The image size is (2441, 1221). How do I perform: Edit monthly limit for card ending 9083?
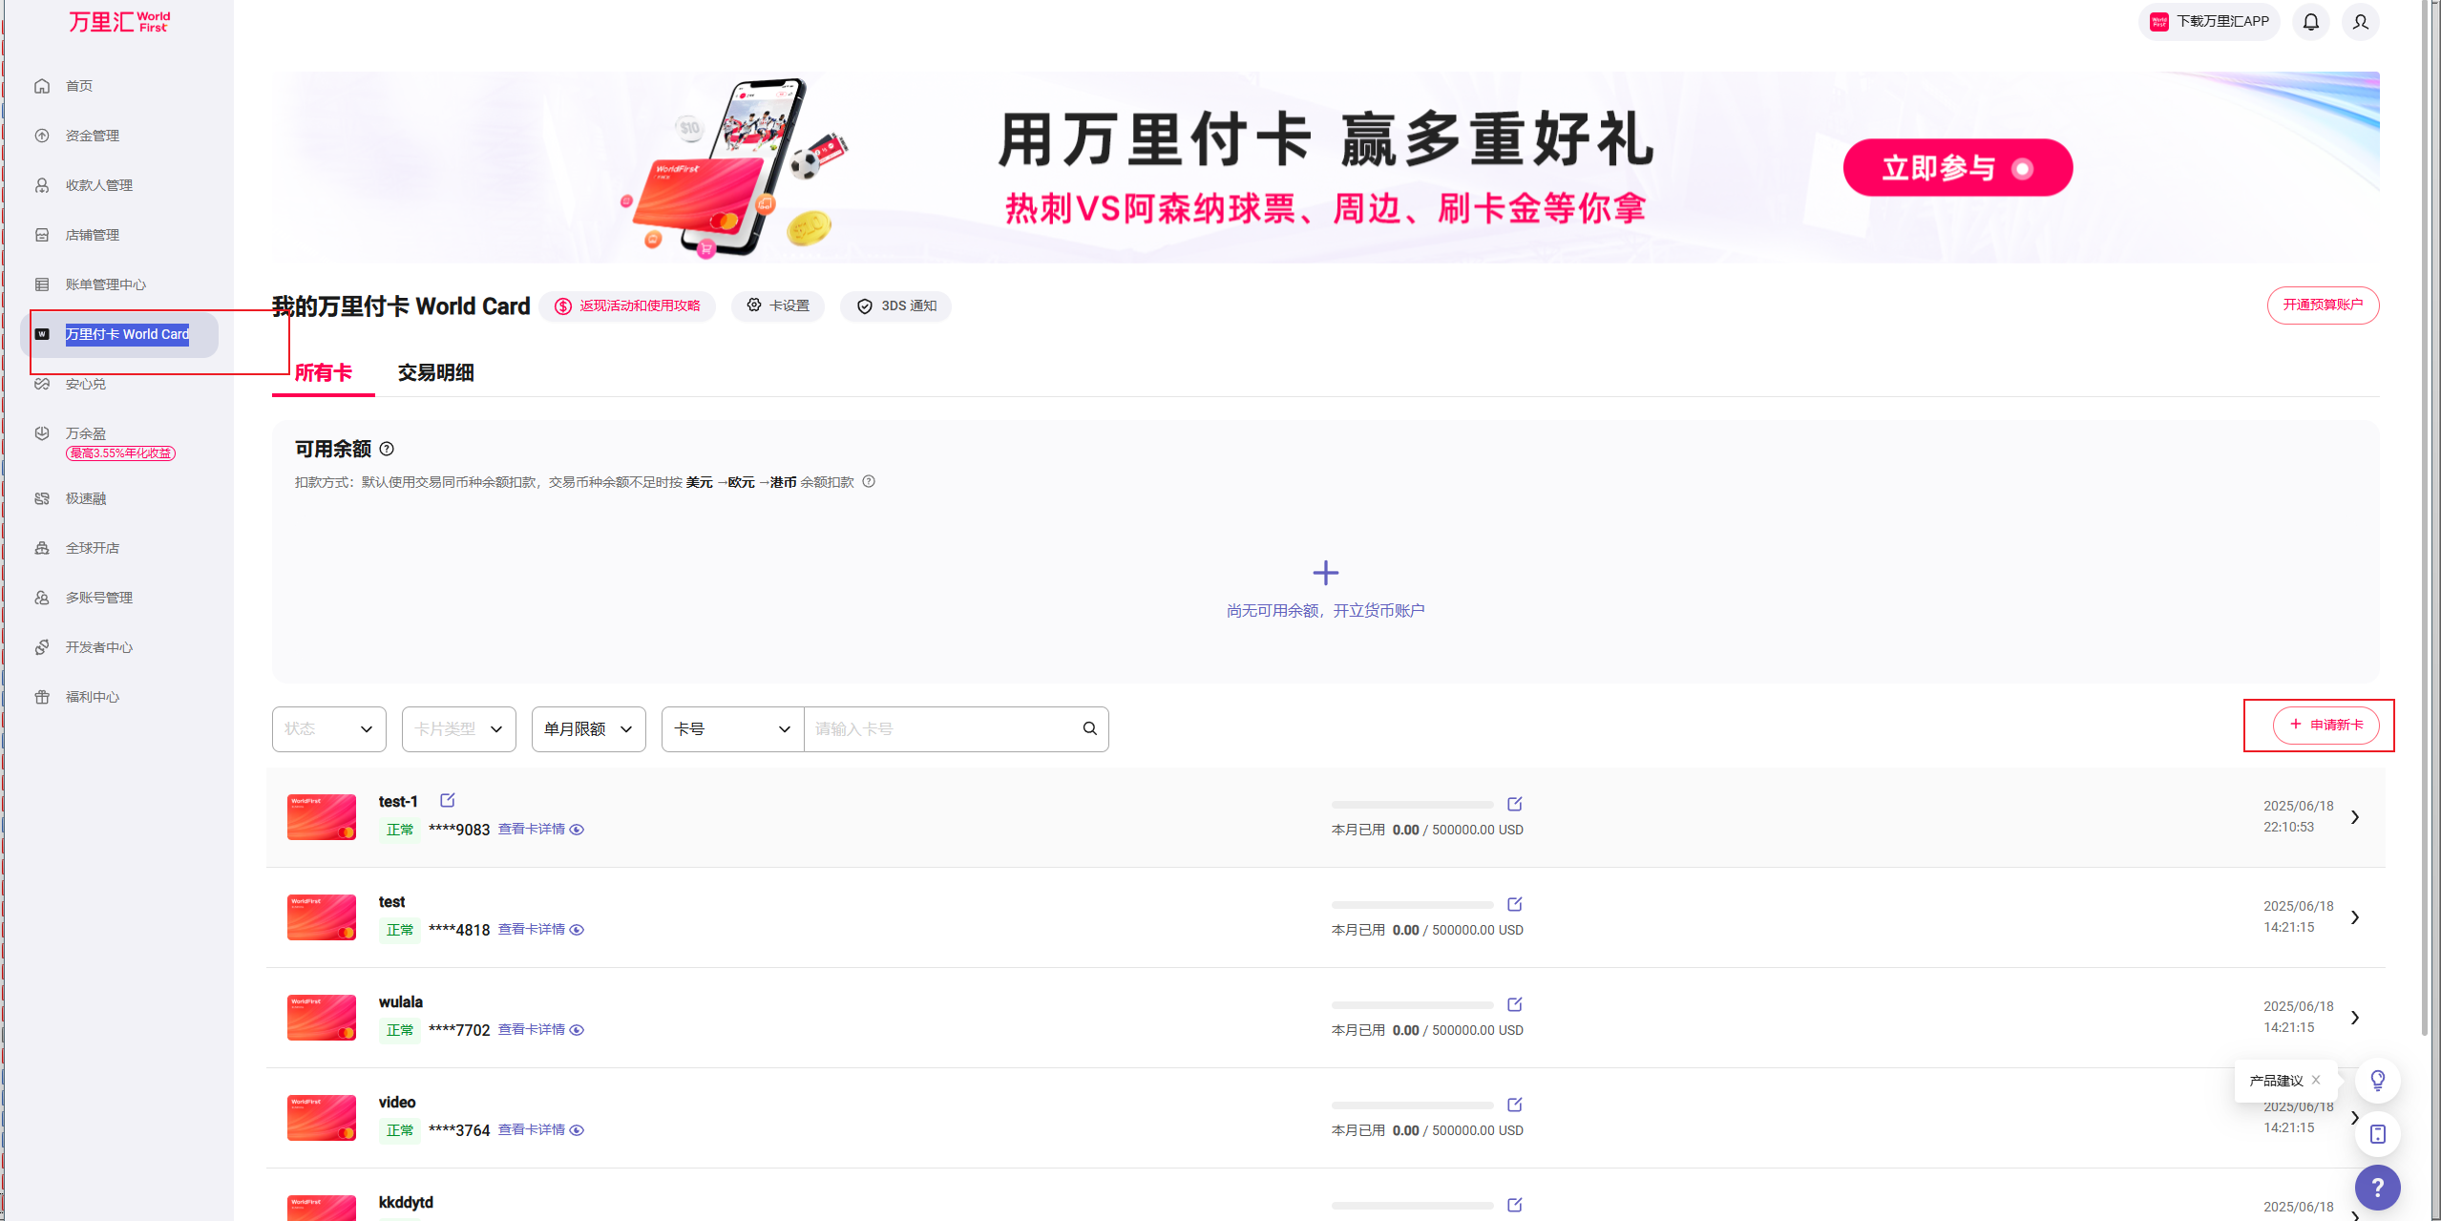click(x=1514, y=804)
